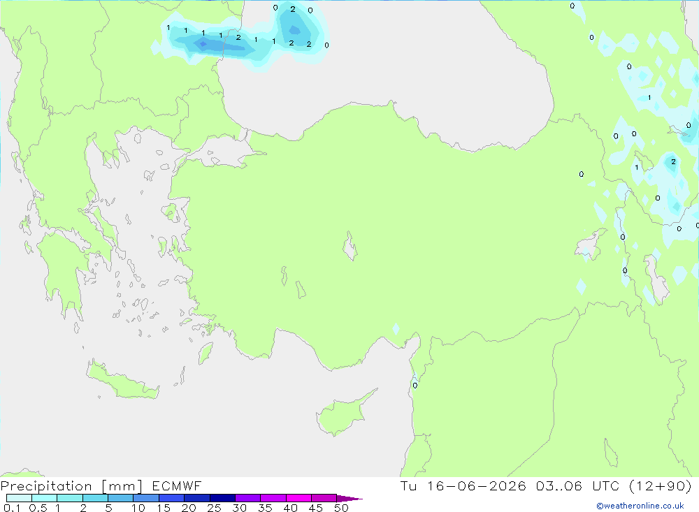The width and height of the screenshot is (699, 512).
Task: Click the '0' precipitation value on the Syrian coast
Action: pyautogui.click(x=415, y=386)
